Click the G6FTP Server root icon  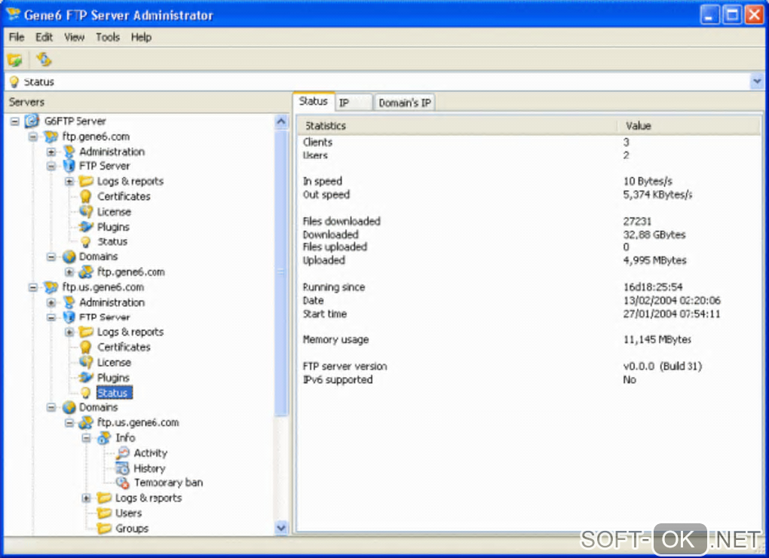pyautogui.click(x=32, y=121)
